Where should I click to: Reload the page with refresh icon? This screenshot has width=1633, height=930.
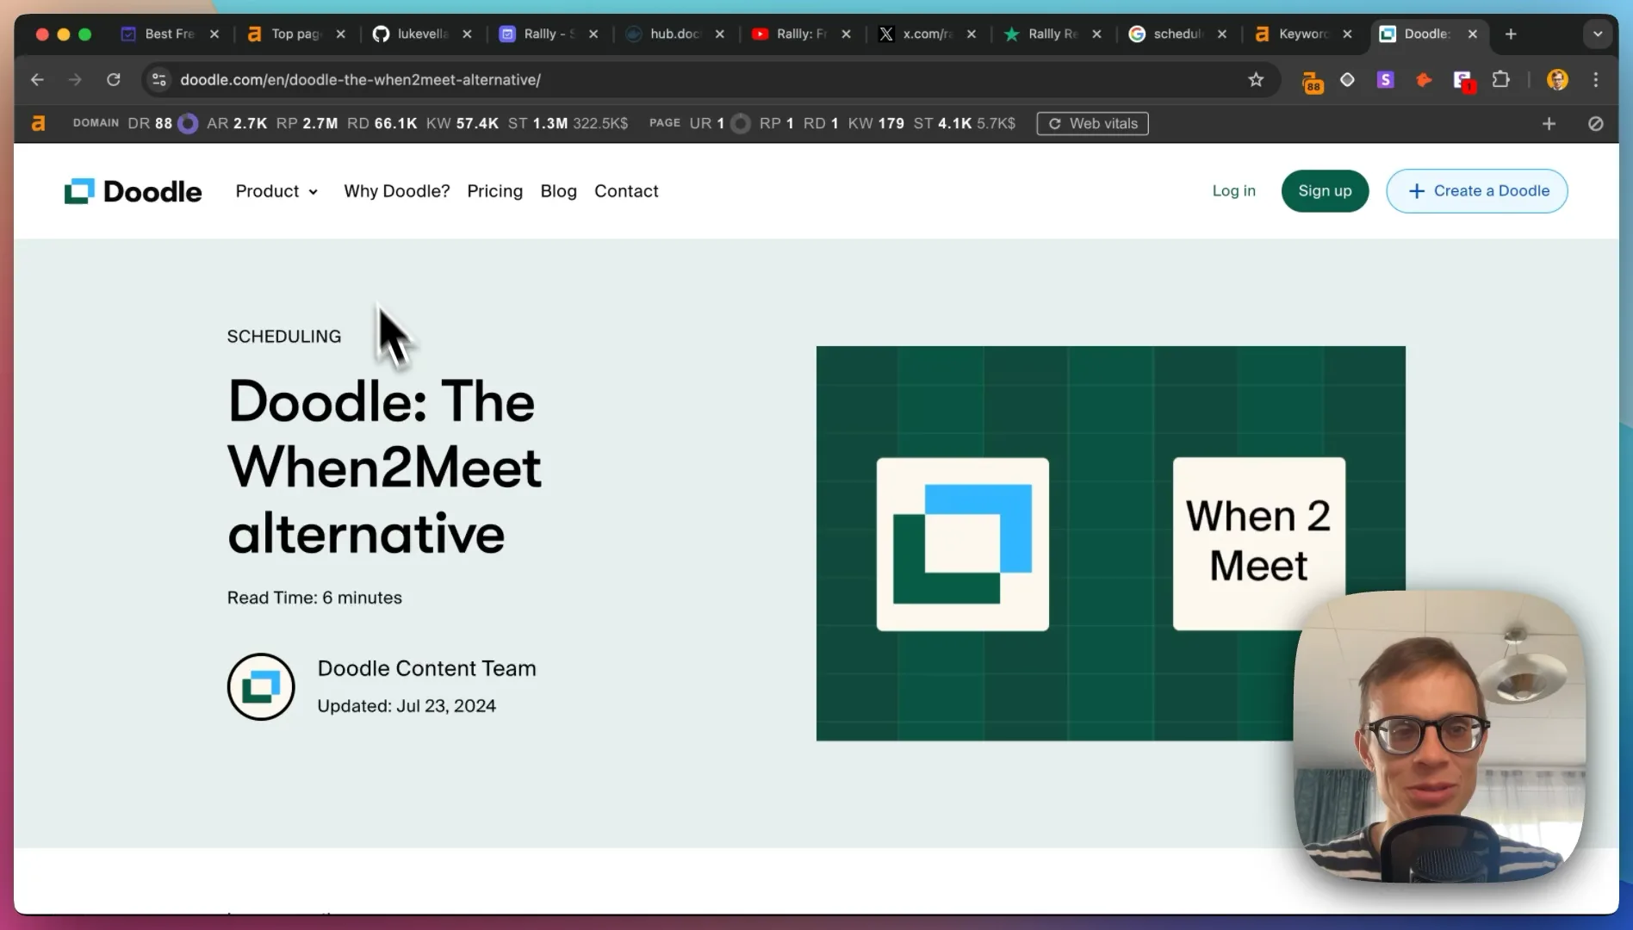113,79
